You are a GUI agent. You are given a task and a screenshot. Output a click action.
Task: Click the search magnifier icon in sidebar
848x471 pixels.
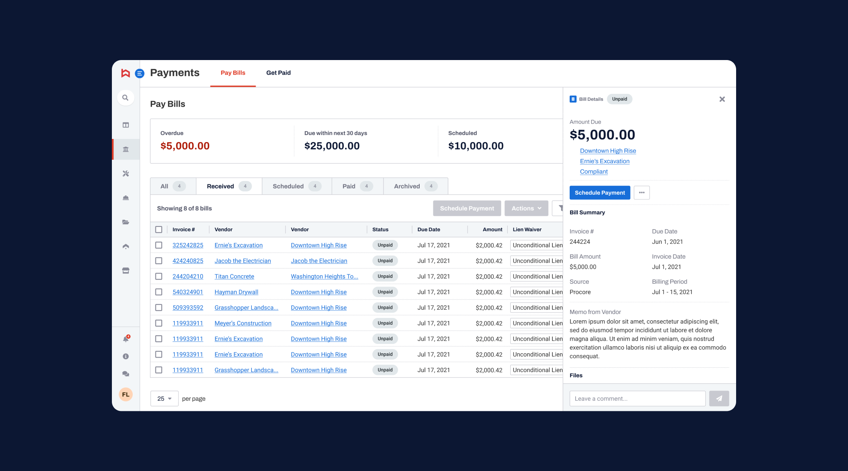(x=125, y=98)
